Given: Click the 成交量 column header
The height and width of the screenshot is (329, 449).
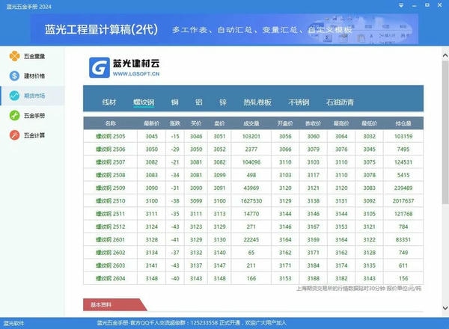Looking at the screenshot, I should 251,123.
